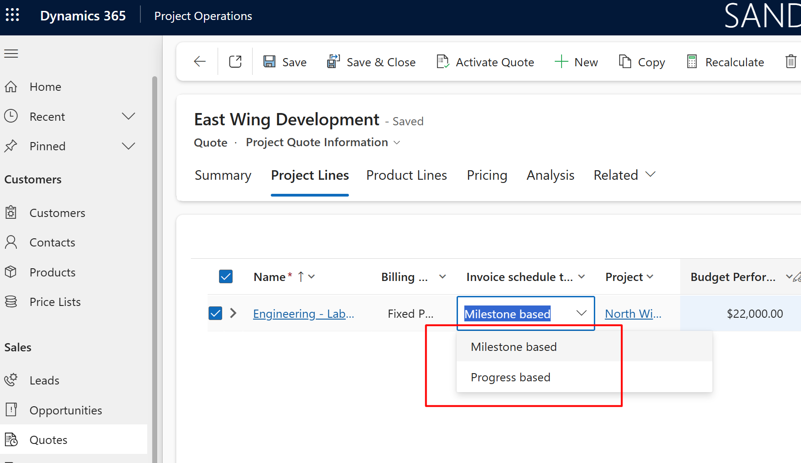Image resolution: width=801 pixels, height=463 pixels.
Task: Expand the Related tab dropdown
Action: (x=651, y=174)
